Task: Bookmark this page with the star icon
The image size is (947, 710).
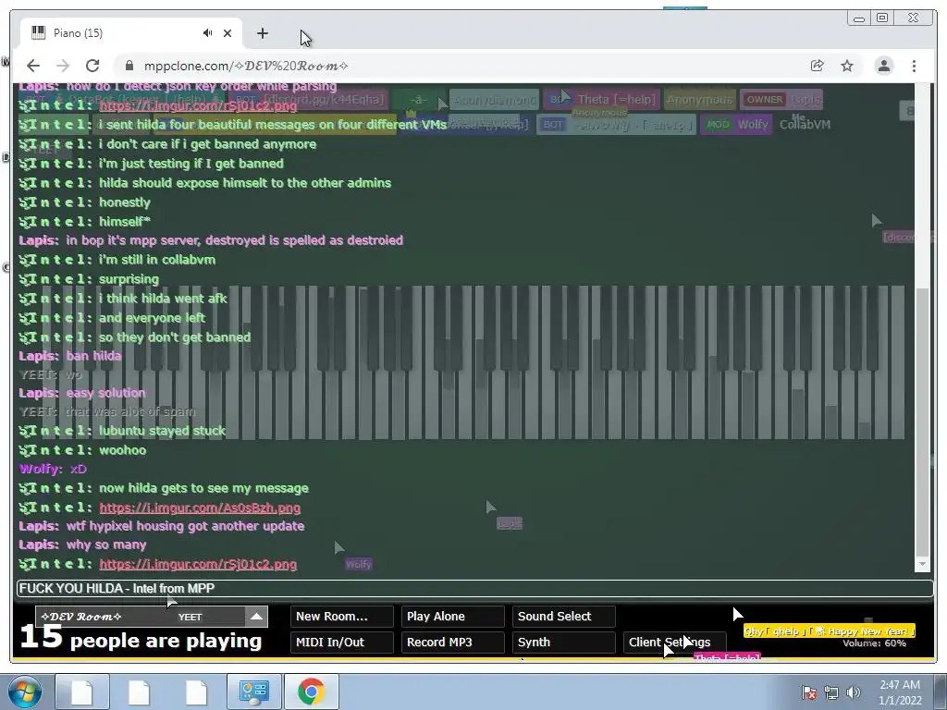Action: click(847, 66)
